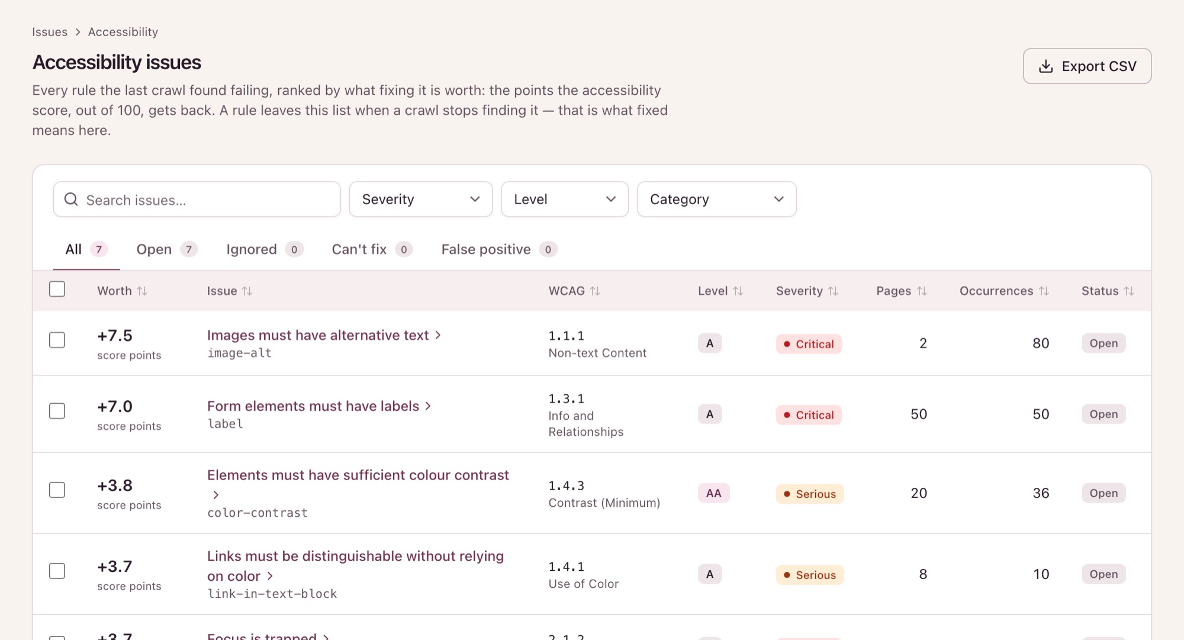Click the Serious badge in the link-in-text-block row
This screenshot has height=640, width=1184.
click(810, 575)
